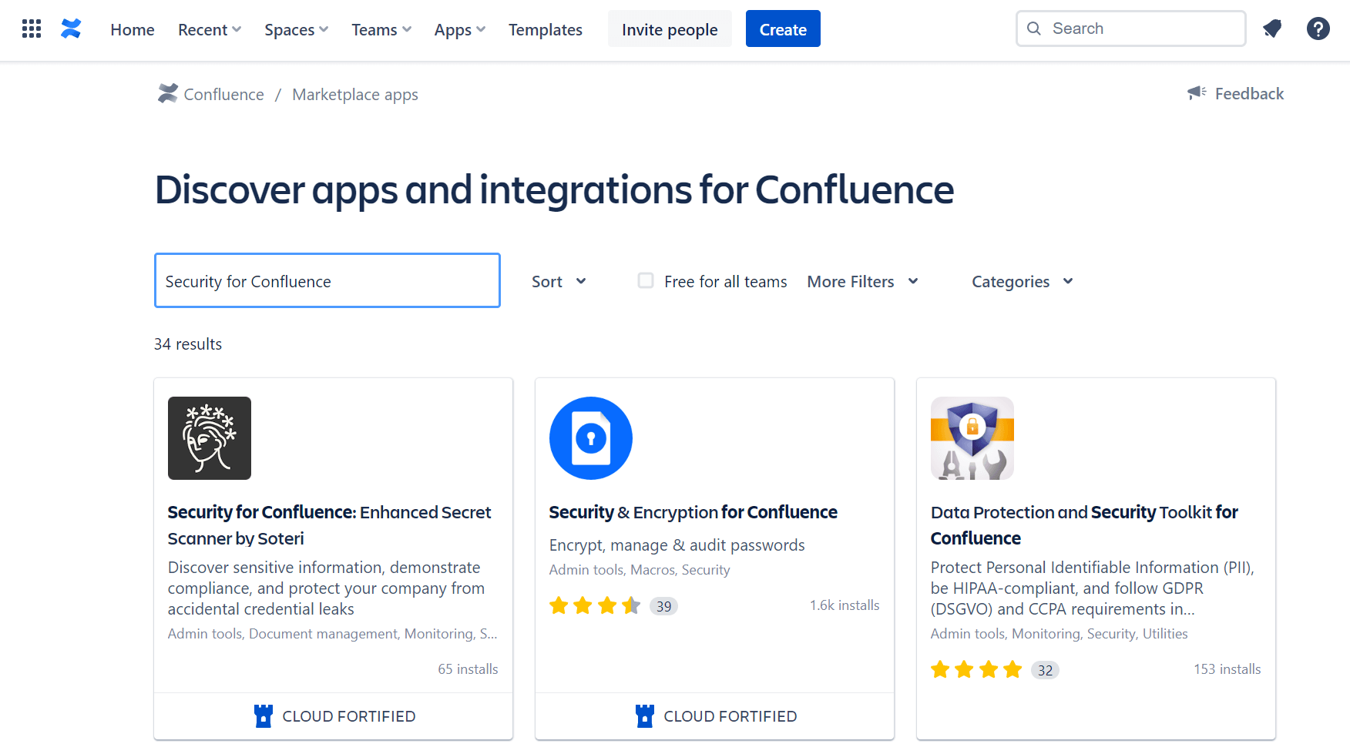
Task: Click the 39 reviews count badge
Action: click(663, 606)
